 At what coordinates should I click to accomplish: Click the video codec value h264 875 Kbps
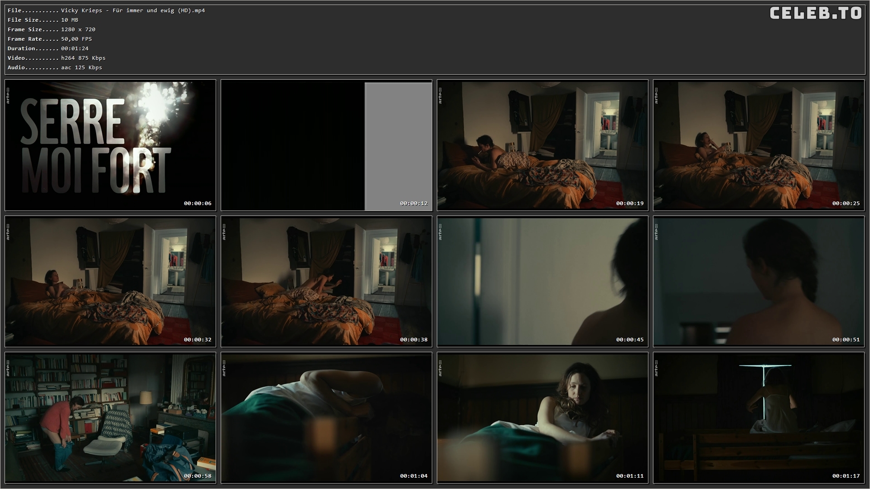click(x=83, y=58)
